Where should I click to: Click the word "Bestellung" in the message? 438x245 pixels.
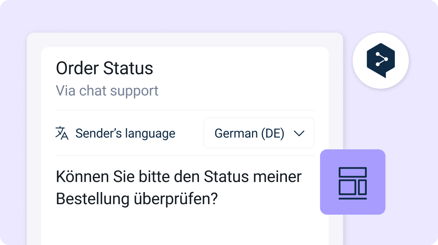(x=93, y=199)
